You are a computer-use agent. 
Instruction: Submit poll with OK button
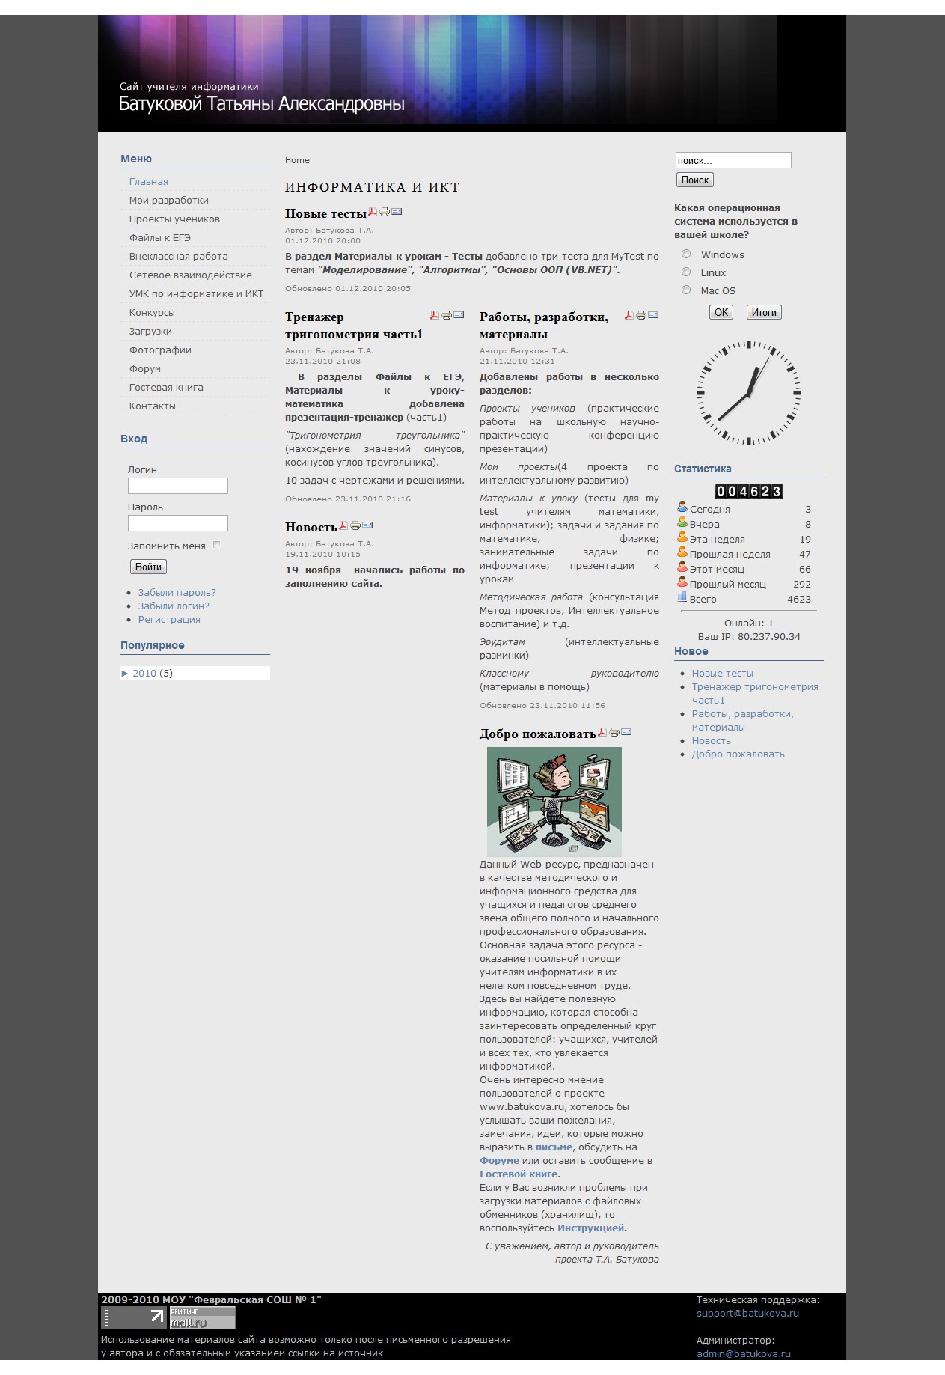[x=721, y=312]
